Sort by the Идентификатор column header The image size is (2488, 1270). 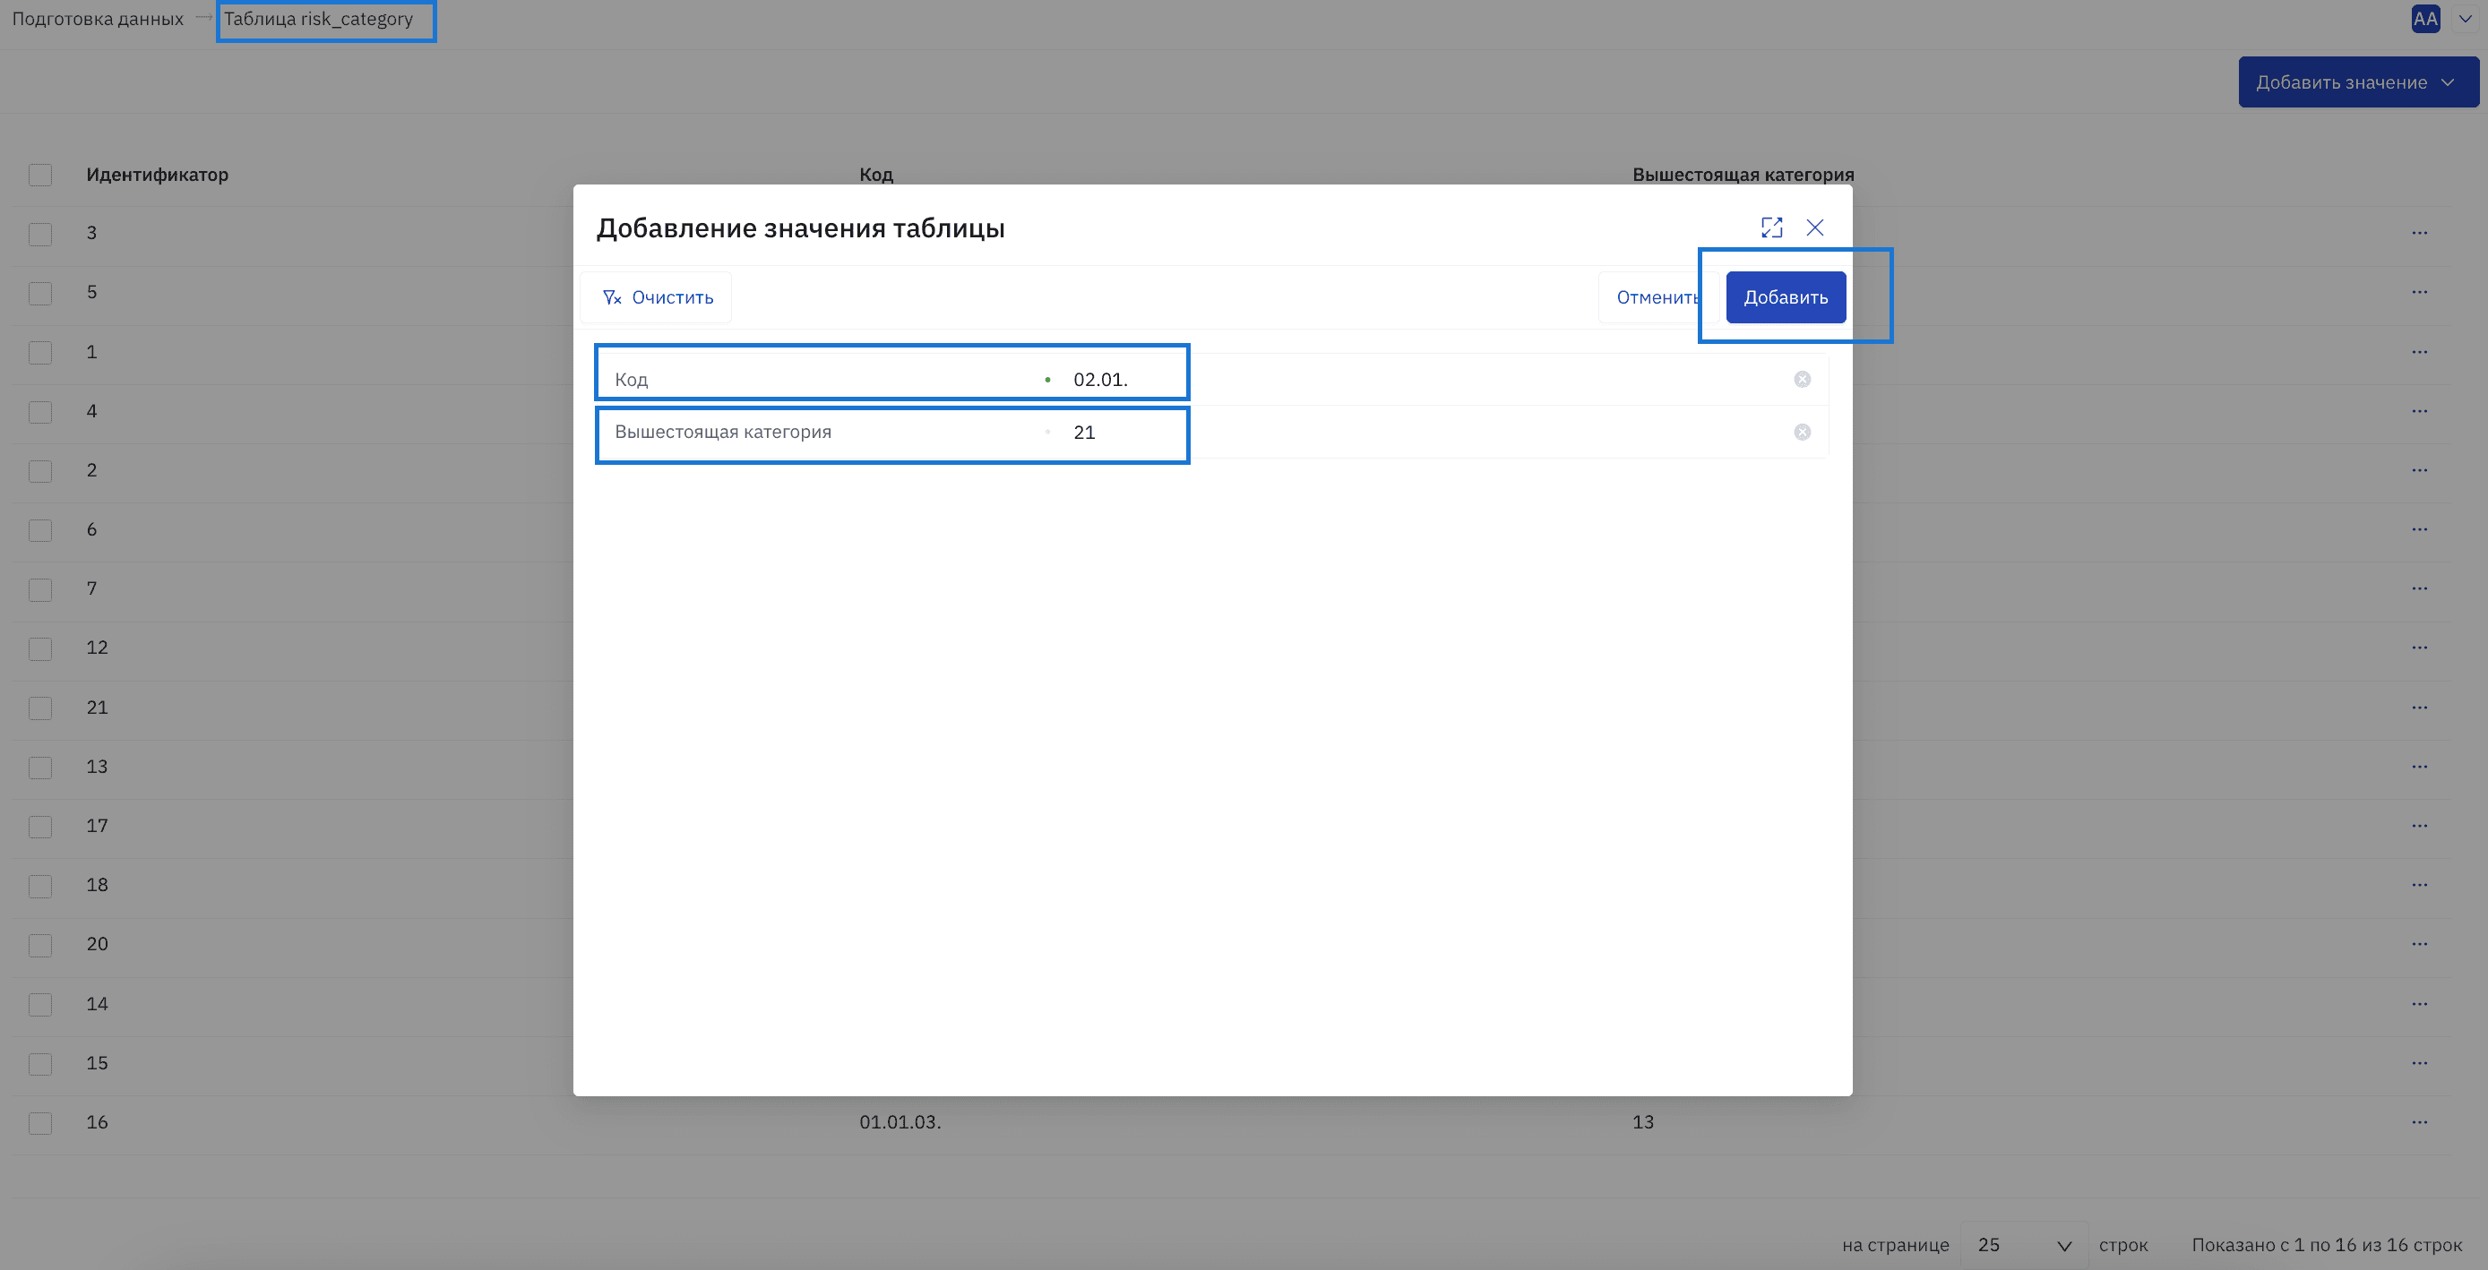click(x=158, y=175)
